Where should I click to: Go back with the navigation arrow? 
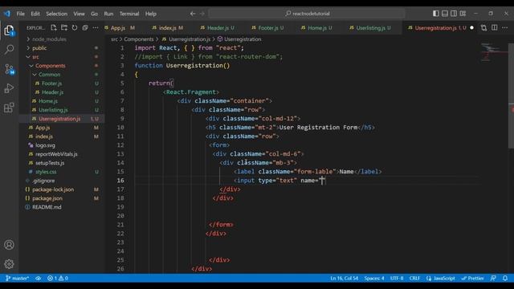coord(193,14)
